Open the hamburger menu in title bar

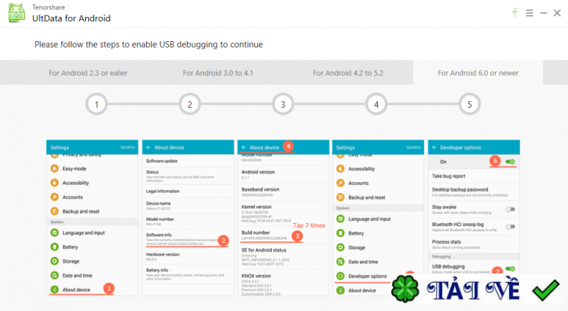[529, 13]
